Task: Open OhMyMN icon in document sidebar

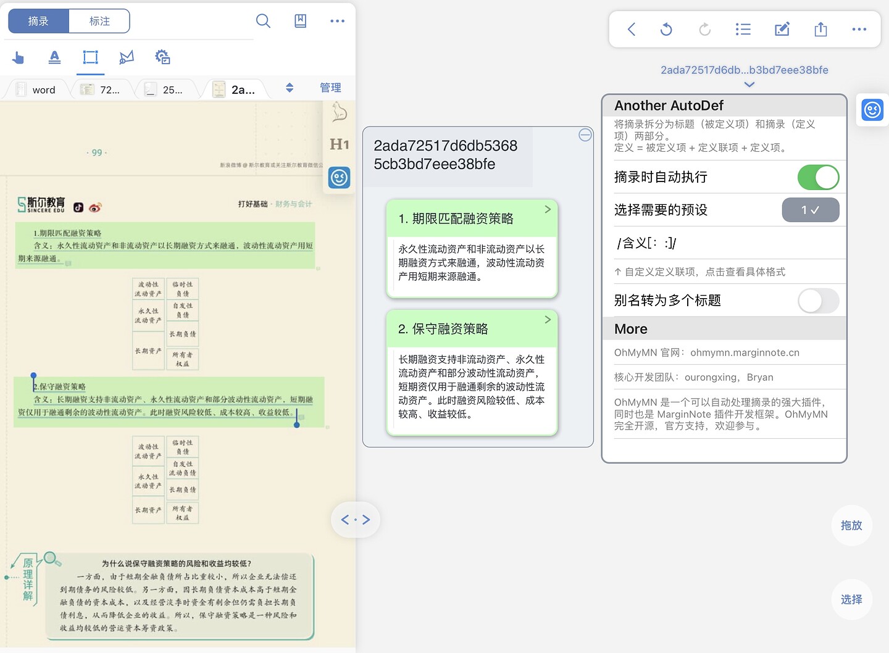Action: pyautogui.click(x=339, y=178)
